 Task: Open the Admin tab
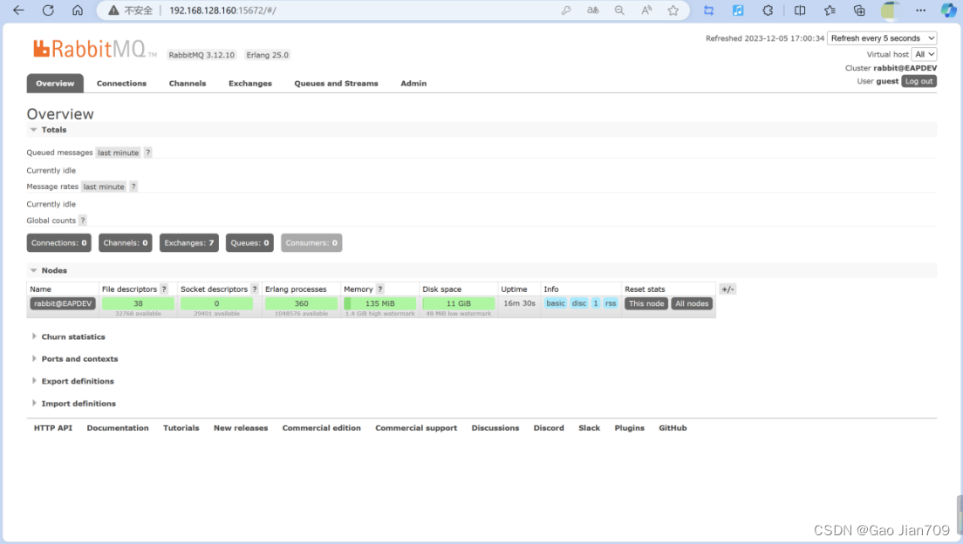[x=413, y=84]
